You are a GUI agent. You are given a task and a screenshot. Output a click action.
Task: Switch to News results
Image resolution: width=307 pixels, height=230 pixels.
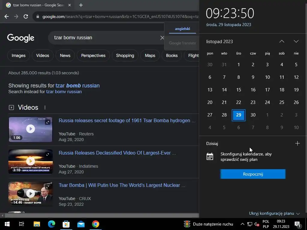65,55
